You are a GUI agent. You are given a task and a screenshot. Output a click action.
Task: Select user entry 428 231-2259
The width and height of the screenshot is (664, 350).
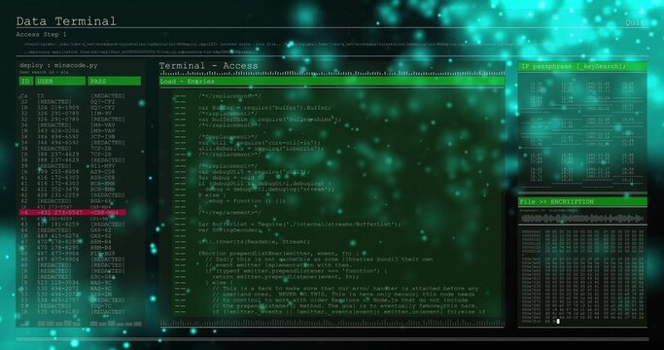[x=58, y=195]
